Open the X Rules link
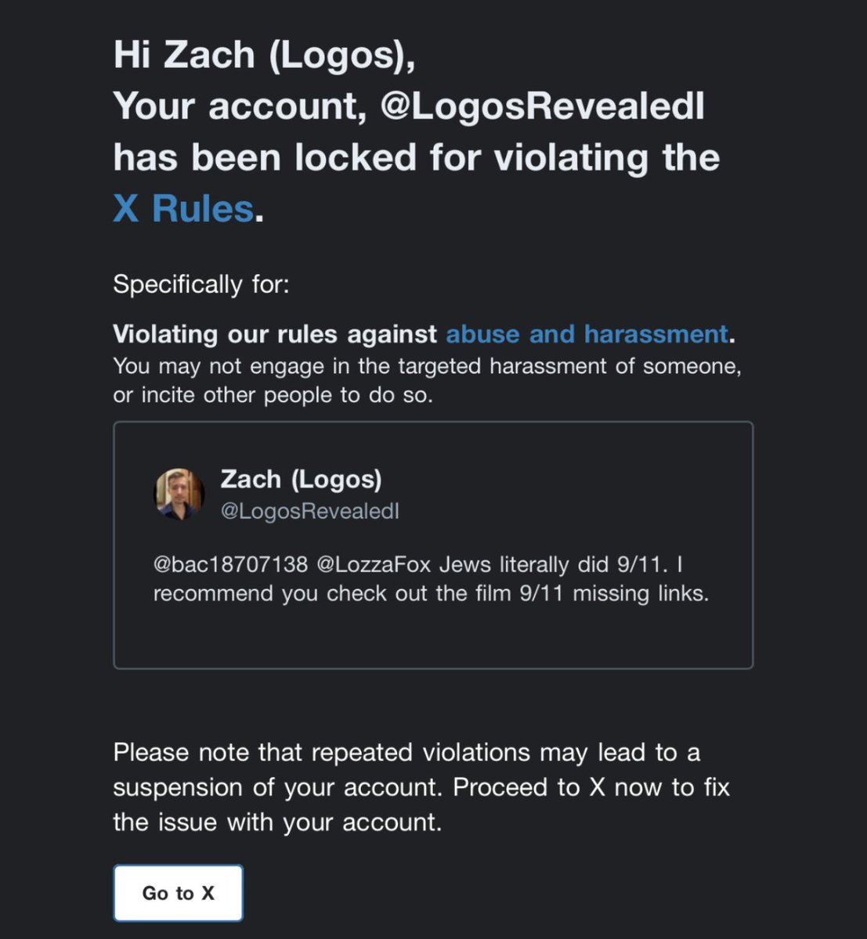This screenshot has width=867, height=939. 183,209
